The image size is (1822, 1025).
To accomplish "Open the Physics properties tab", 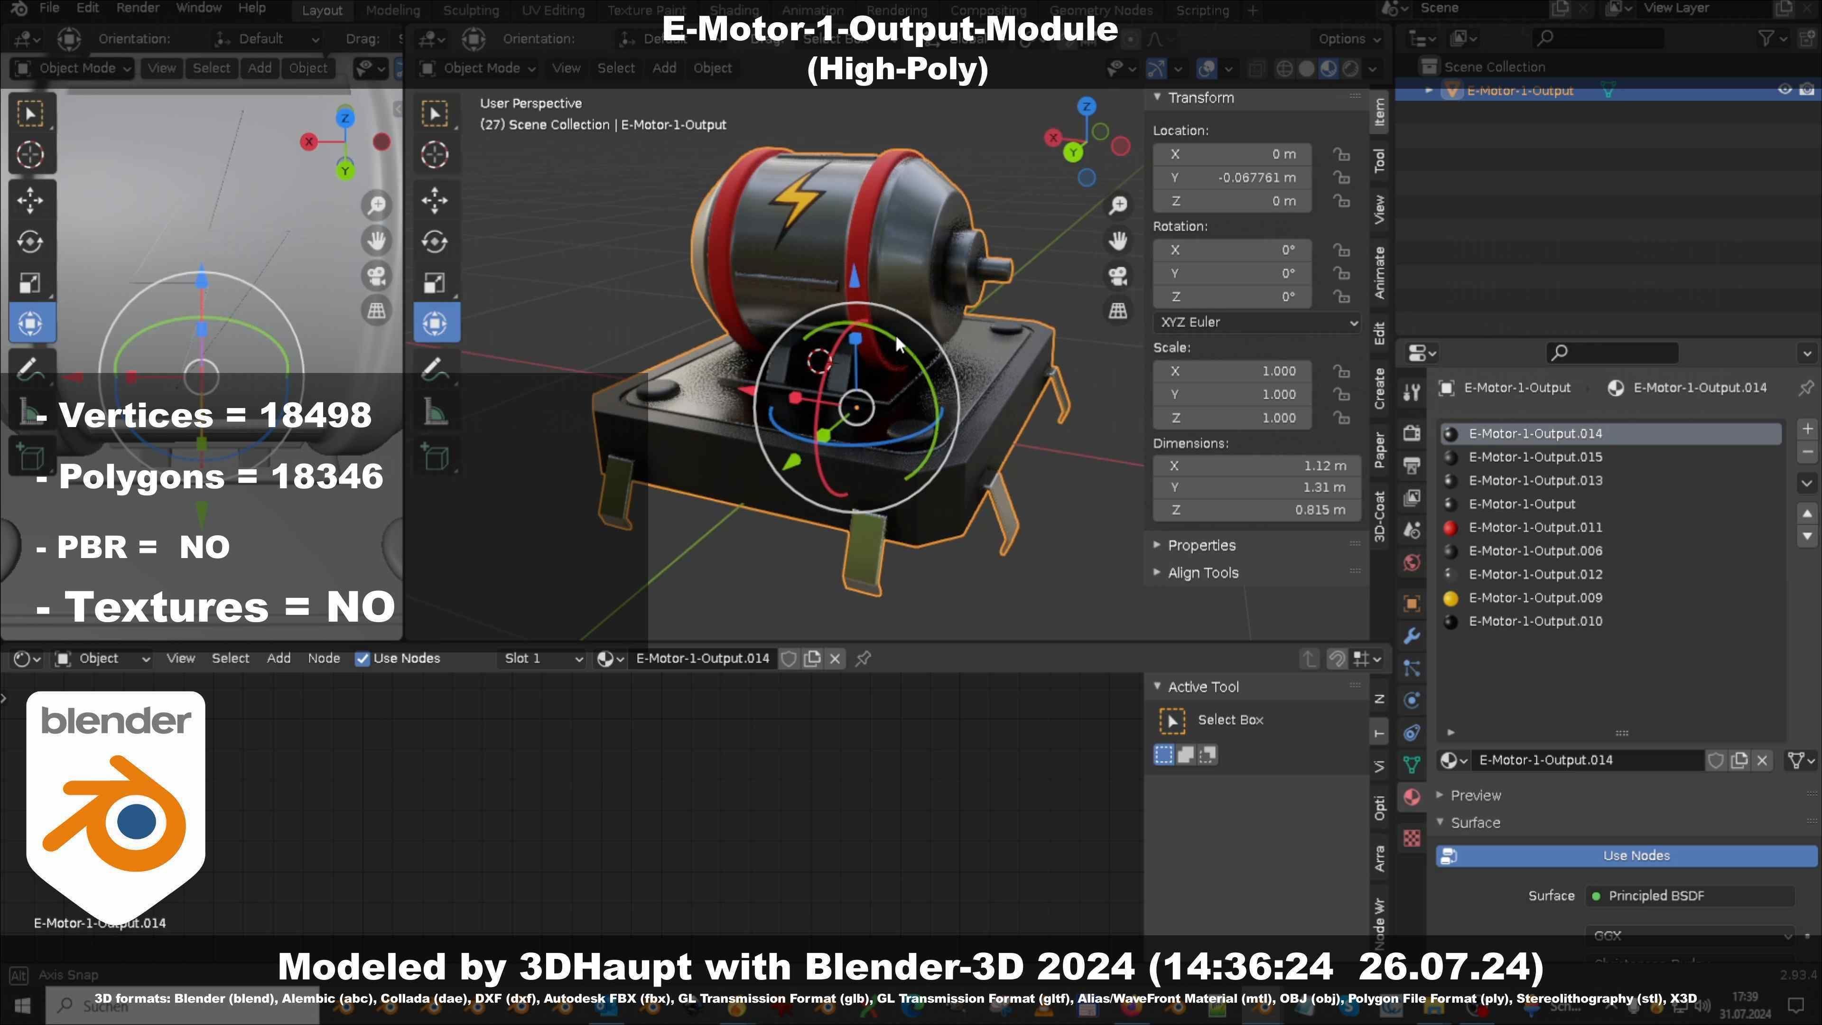I will click(1412, 700).
